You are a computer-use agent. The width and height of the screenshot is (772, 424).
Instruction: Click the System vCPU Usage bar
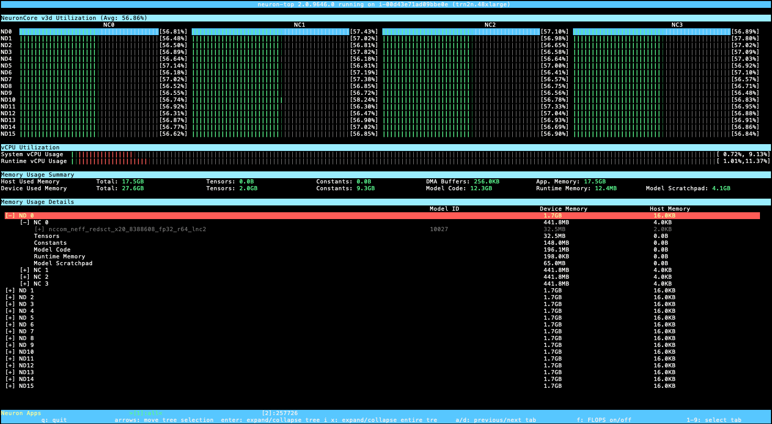pos(102,155)
